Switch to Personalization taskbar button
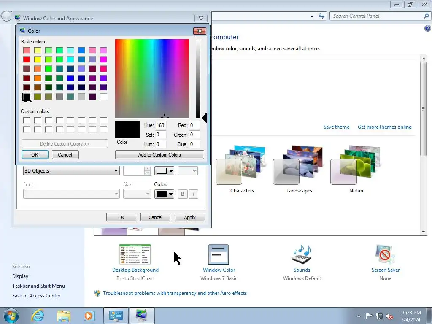Viewport: 432px width, 324px height. [x=142, y=316]
